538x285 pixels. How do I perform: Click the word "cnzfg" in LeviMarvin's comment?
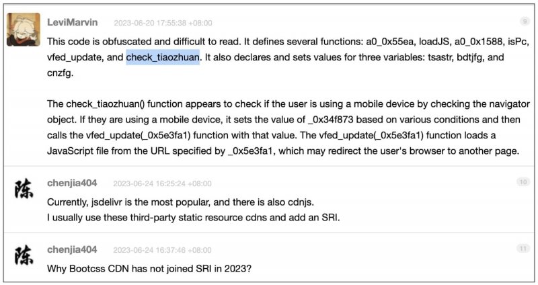pos(61,74)
